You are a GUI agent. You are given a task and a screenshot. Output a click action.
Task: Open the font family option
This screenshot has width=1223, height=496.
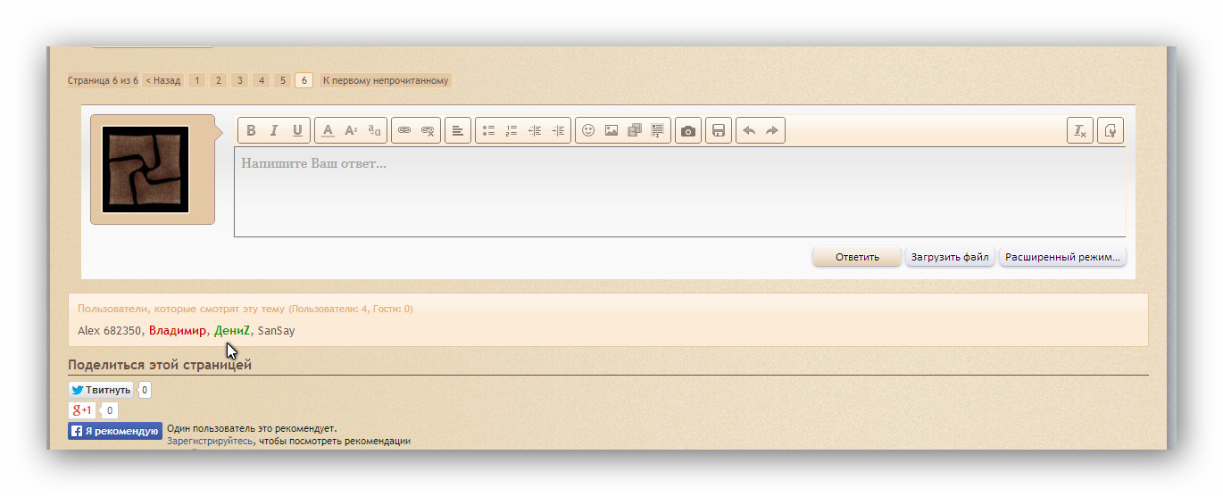point(375,130)
